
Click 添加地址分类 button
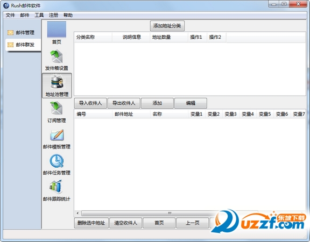point(167,26)
